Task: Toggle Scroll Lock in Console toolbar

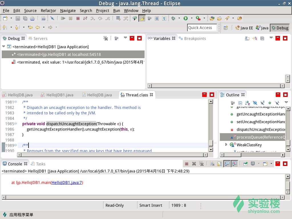Action: pos(220,164)
